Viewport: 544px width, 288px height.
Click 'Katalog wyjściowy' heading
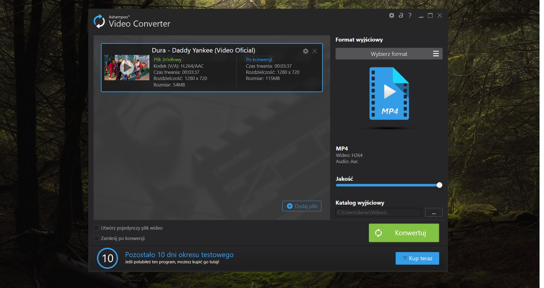[x=360, y=203]
